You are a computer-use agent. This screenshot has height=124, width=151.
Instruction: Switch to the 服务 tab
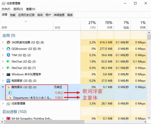tap(70, 15)
